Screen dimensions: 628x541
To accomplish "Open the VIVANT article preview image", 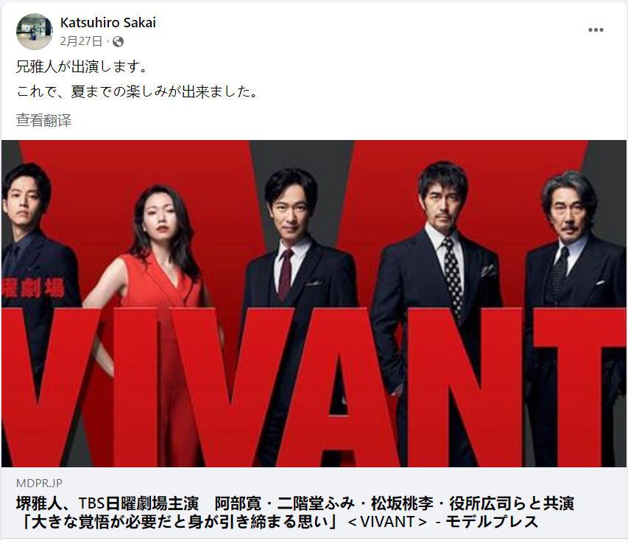I will coord(314,304).
